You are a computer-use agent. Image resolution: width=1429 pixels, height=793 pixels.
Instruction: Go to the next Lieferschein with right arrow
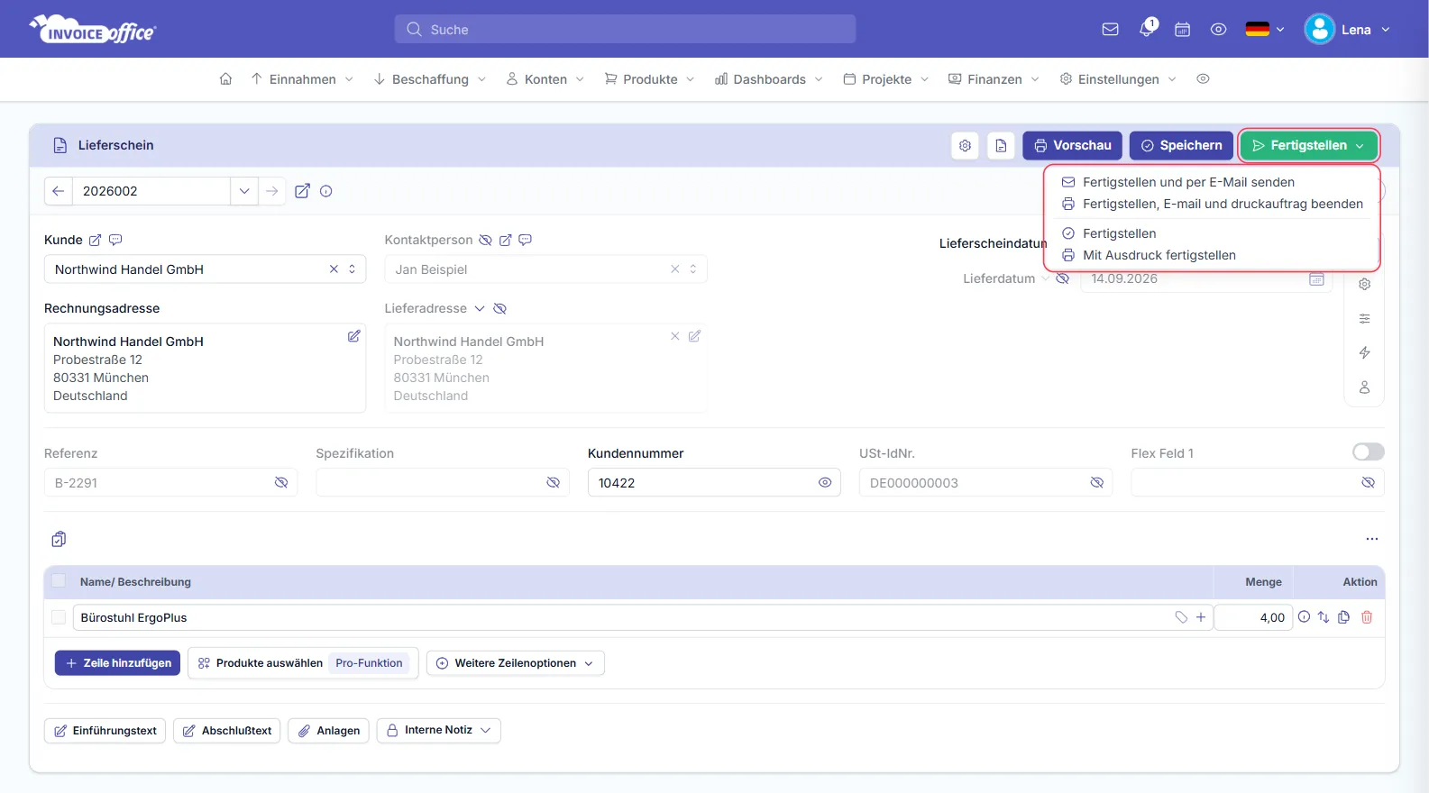click(271, 191)
